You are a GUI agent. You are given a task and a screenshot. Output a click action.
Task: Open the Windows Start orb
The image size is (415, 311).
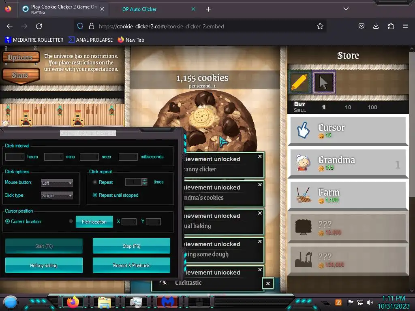coord(10,302)
